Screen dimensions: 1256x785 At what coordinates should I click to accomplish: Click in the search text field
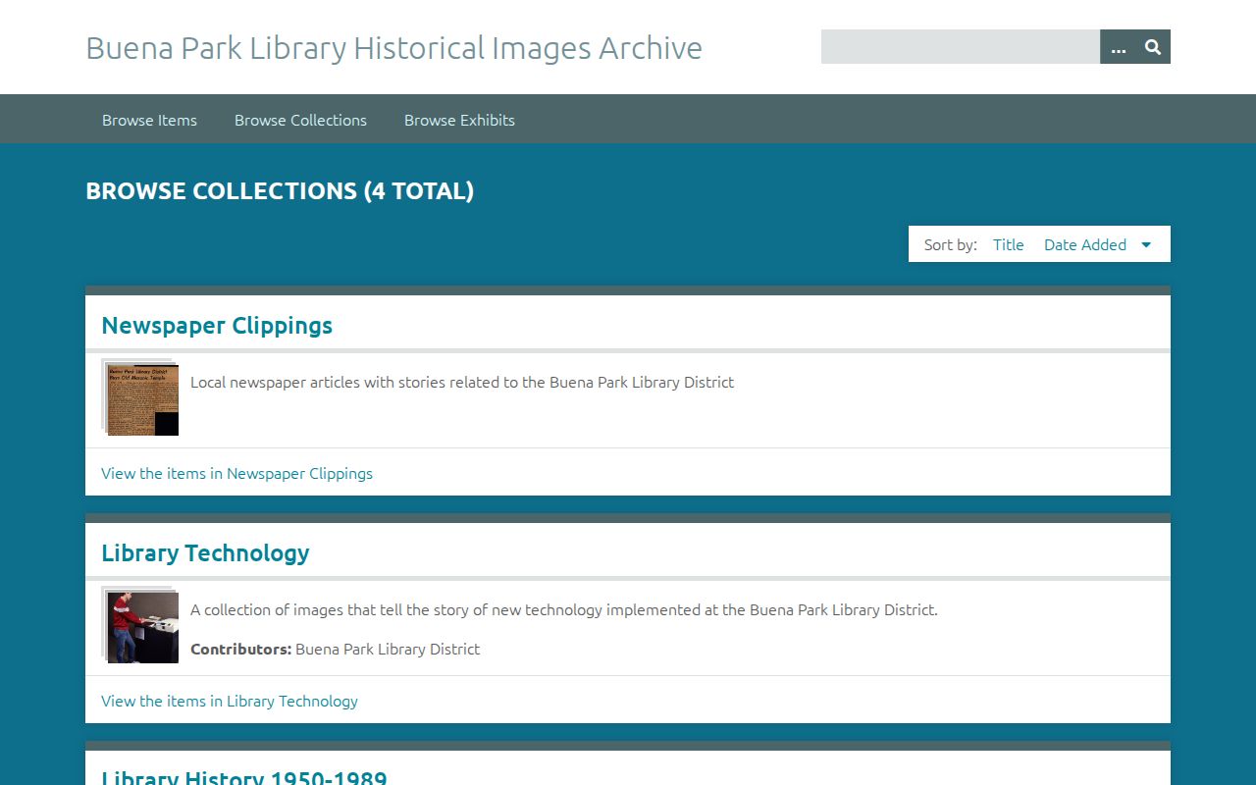coord(961,47)
